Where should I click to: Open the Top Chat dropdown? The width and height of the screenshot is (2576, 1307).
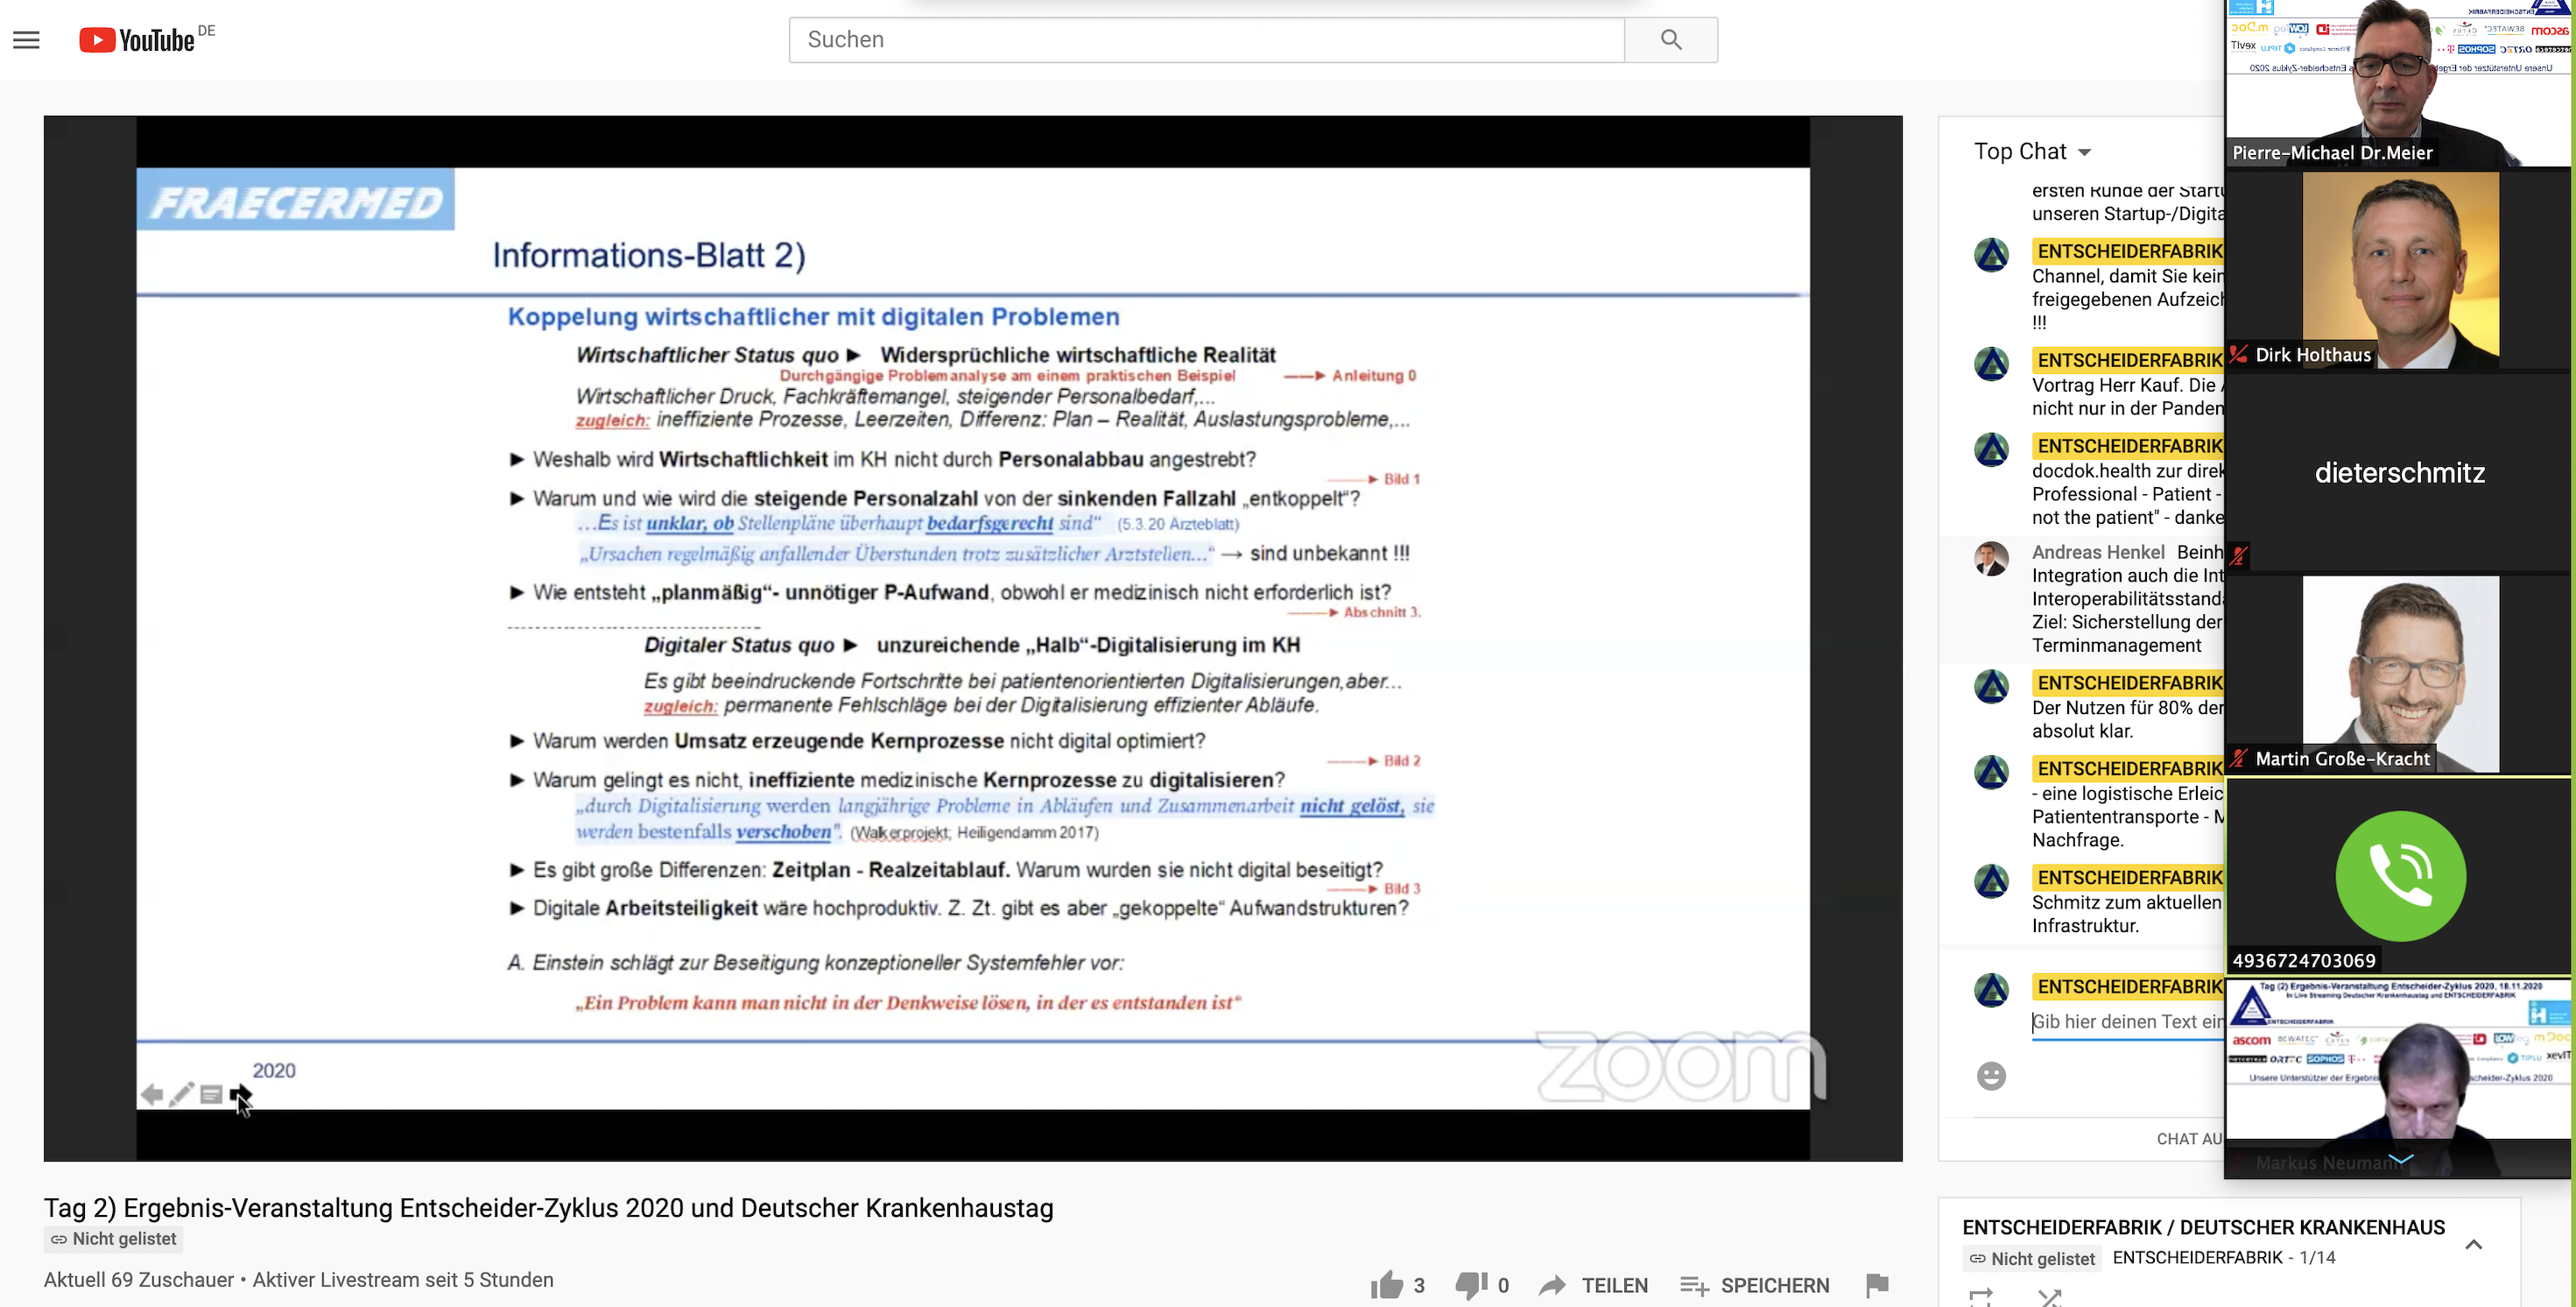[x=2033, y=152]
